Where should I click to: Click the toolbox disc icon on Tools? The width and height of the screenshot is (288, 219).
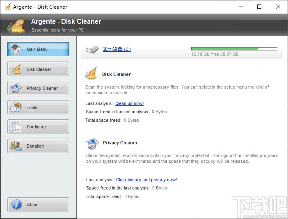(16, 107)
